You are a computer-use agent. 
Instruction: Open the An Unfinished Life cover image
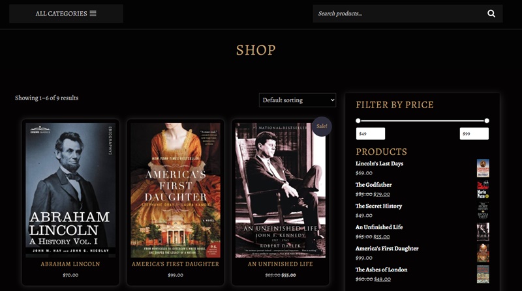point(281,190)
